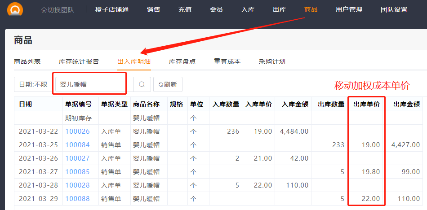Select the 重算成本 tab

click(x=227, y=61)
